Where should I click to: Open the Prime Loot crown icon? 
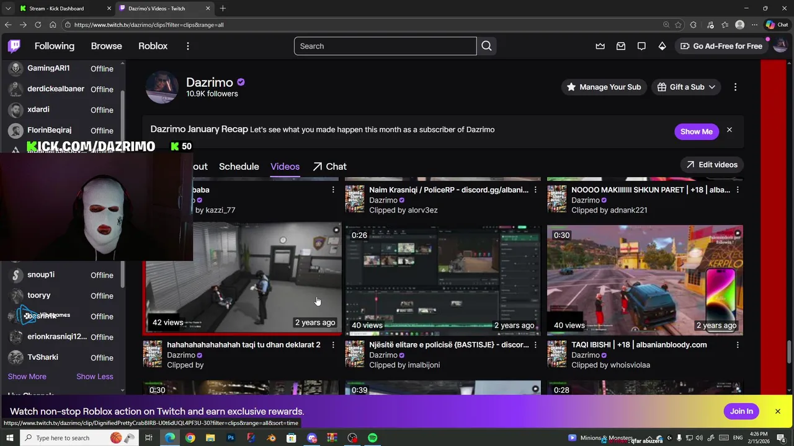pos(600,46)
